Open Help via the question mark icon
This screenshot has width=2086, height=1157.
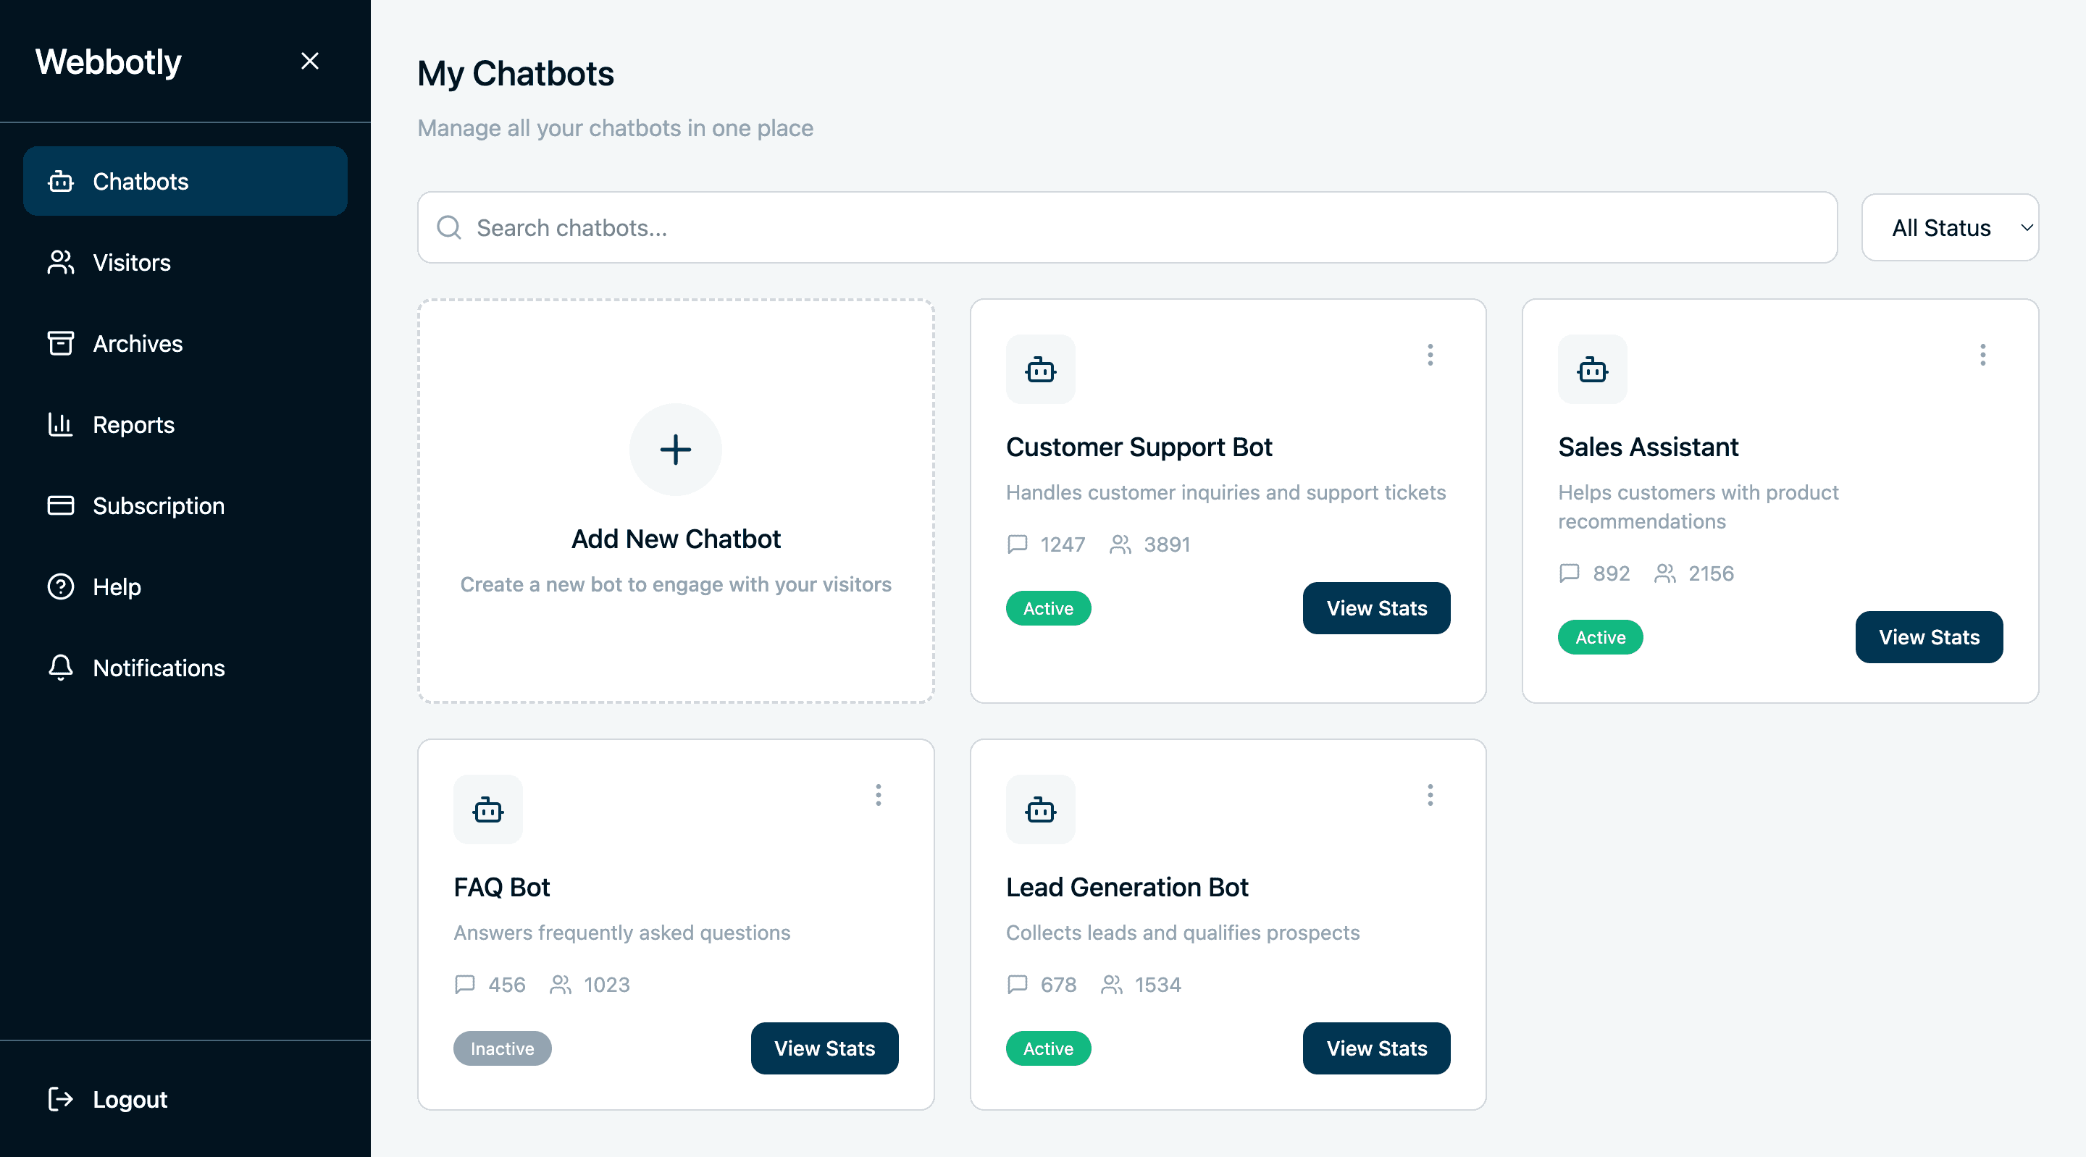(x=60, y=586)
